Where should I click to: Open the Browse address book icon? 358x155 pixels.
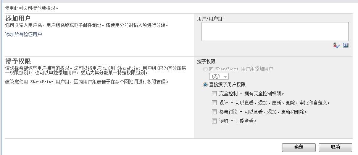click(x=346, y=46)
